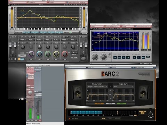Viewport: 167px width, 125px height.
Task: Click Save in the PAZ Waves toolbar
Action: [x=113, y=28]
